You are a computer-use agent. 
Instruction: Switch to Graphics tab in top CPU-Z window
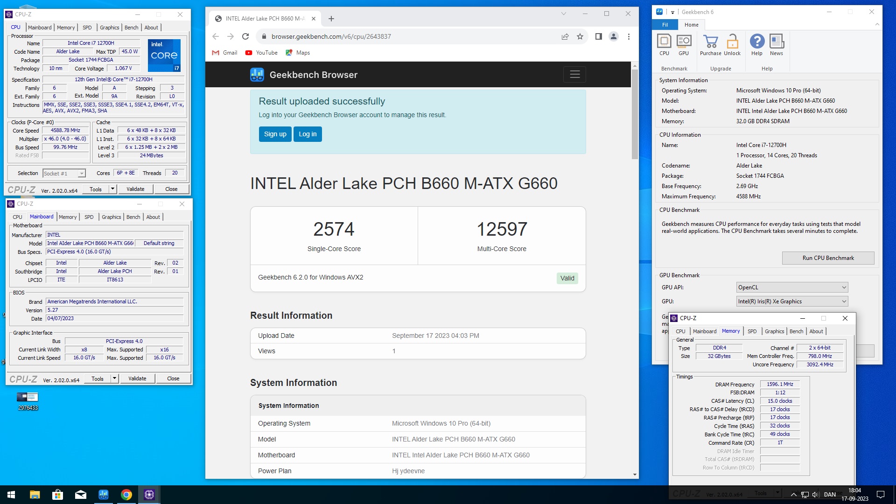click(x=110, y=28)
